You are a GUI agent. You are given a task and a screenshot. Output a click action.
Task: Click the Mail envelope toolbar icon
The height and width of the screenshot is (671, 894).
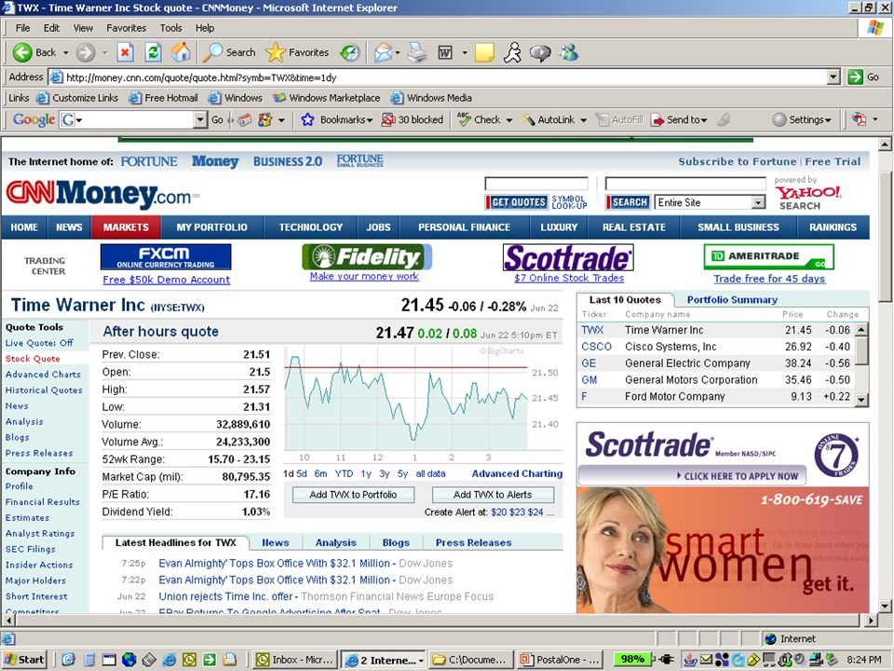tap(383, 53)
